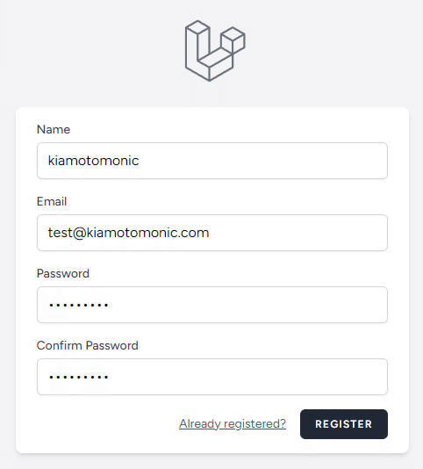The height and width of the screenshot is (469, 423).
Task: Focus the Name input field
Action: coord(212,161)
